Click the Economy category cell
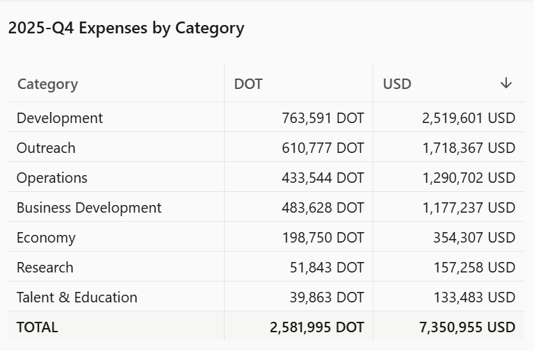The height and width of the screenshot is (351, 534). pyautogui.click(x=46, y=238)
